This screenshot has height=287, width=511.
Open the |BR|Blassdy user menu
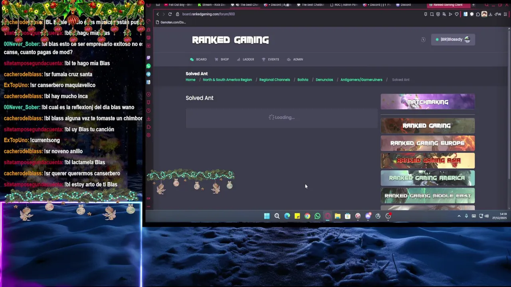[x=453, y=39]
